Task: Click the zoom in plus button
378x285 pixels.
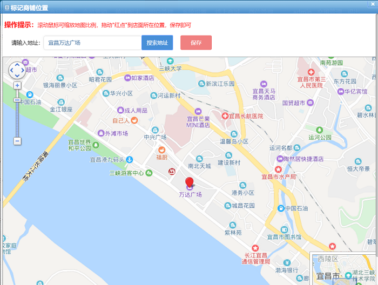Action: click(17, 85)
